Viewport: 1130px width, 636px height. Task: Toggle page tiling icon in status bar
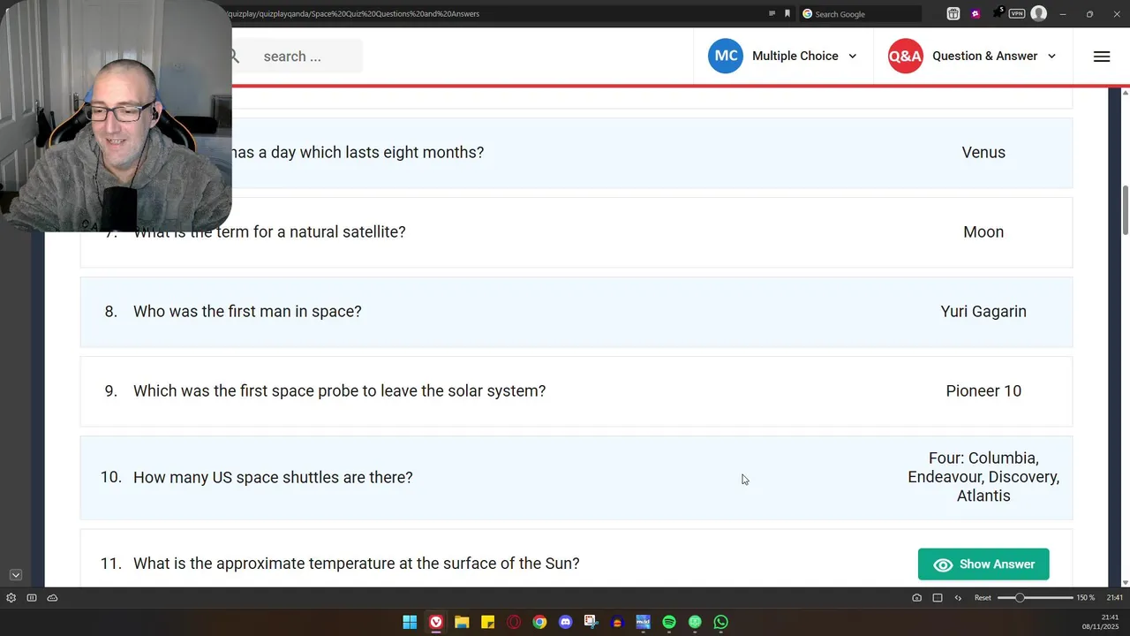tap(938, 598)
